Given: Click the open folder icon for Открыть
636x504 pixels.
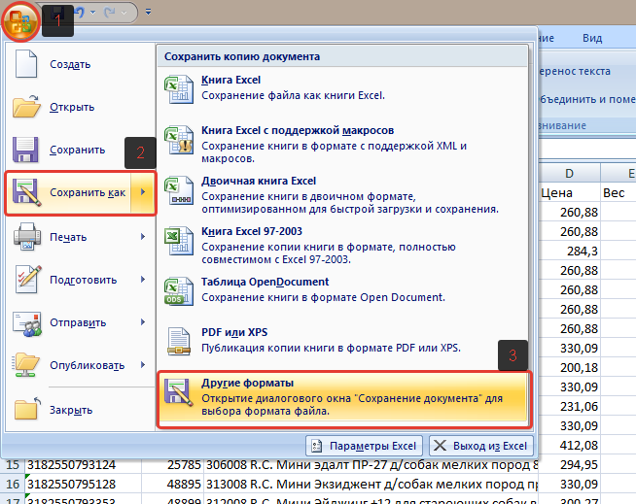Looking at the screenshot, I should click(x=26, y=107).
